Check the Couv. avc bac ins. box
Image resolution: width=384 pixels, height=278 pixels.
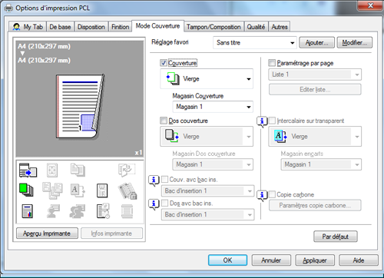164,180
